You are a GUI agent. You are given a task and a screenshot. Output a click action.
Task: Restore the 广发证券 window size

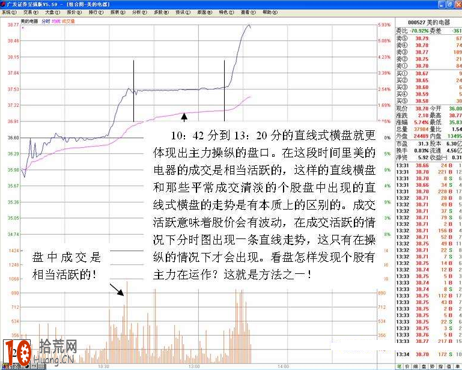click(450, 4)
